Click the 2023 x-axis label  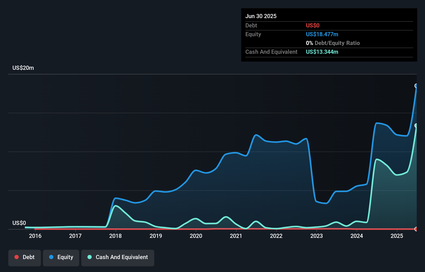pyautogui.click(x=317, y=236)
